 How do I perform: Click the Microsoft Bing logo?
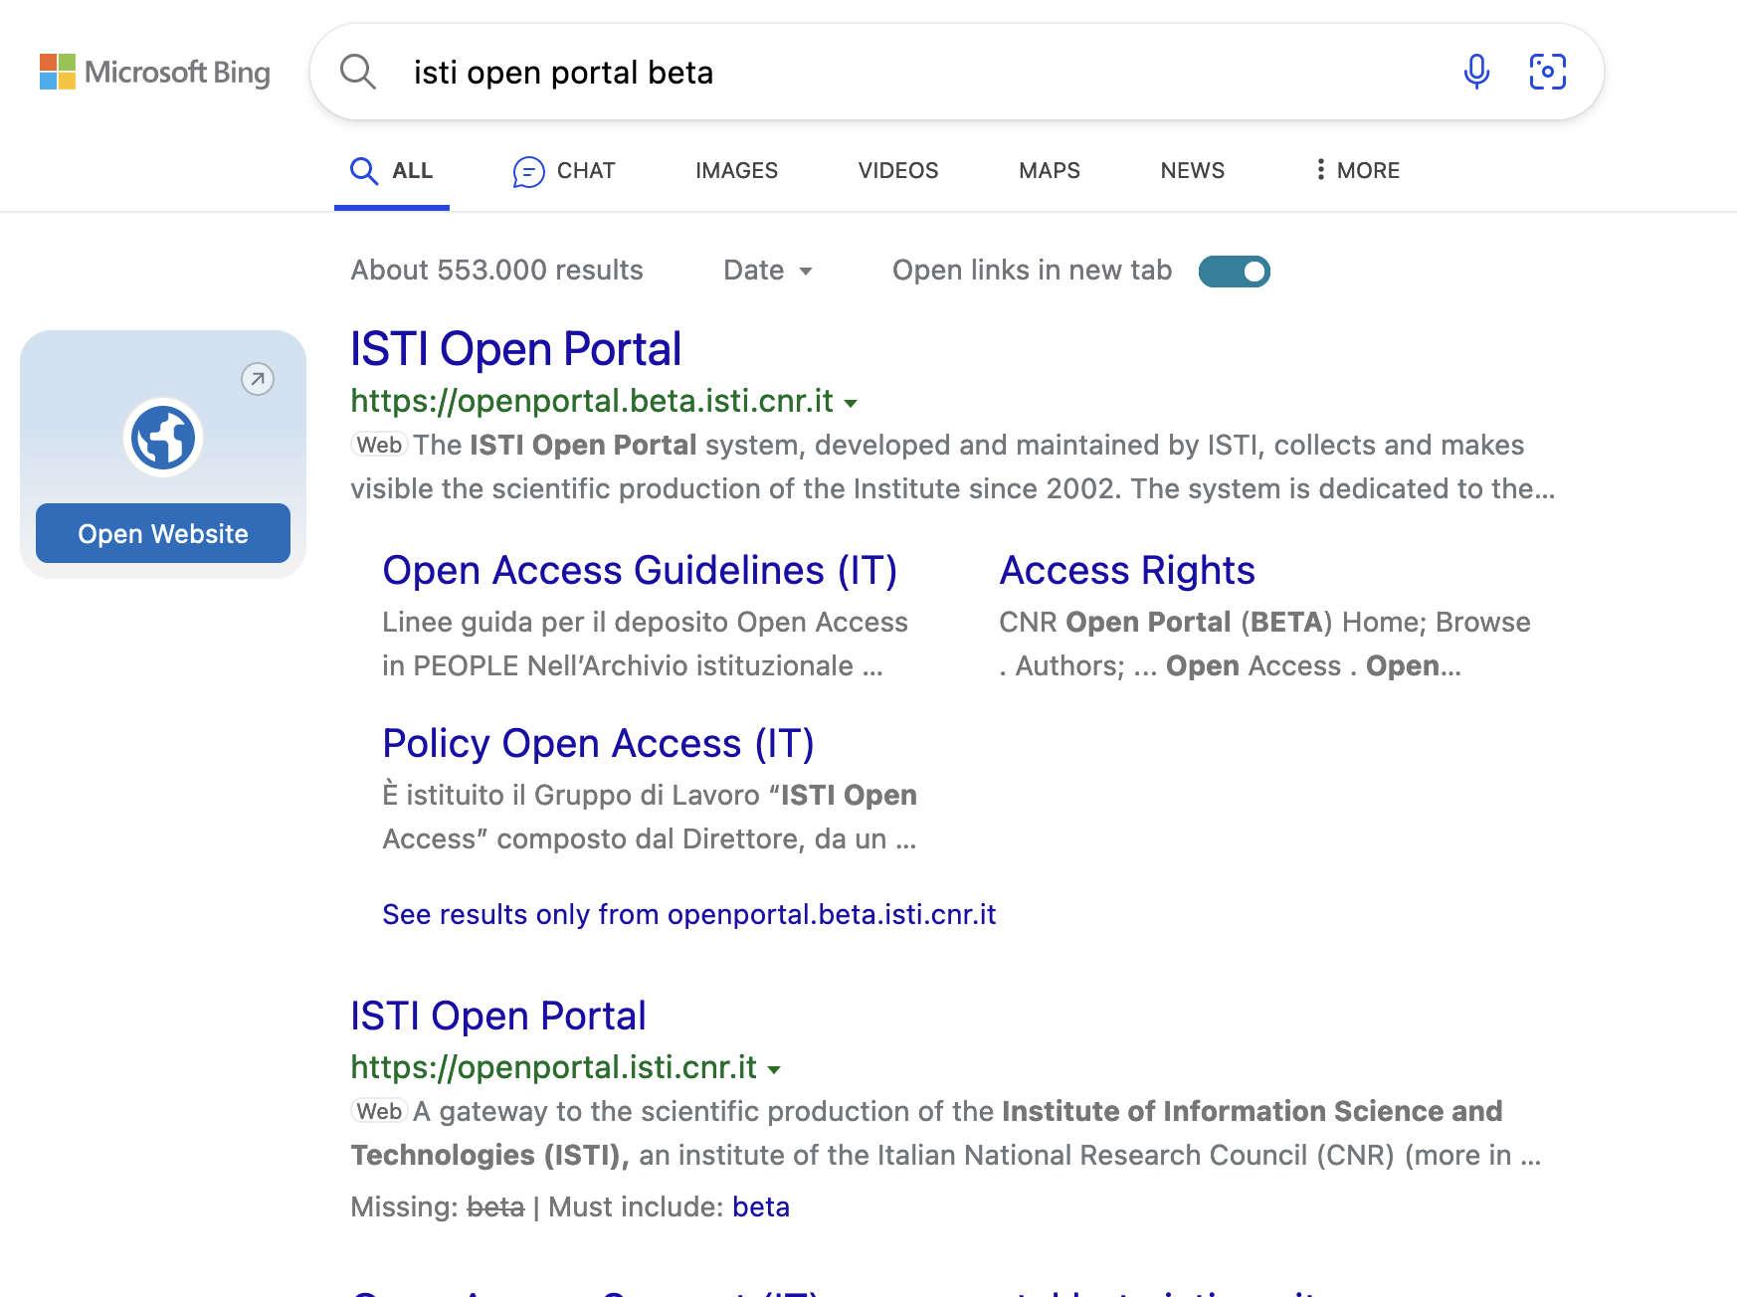pos(154,72)
